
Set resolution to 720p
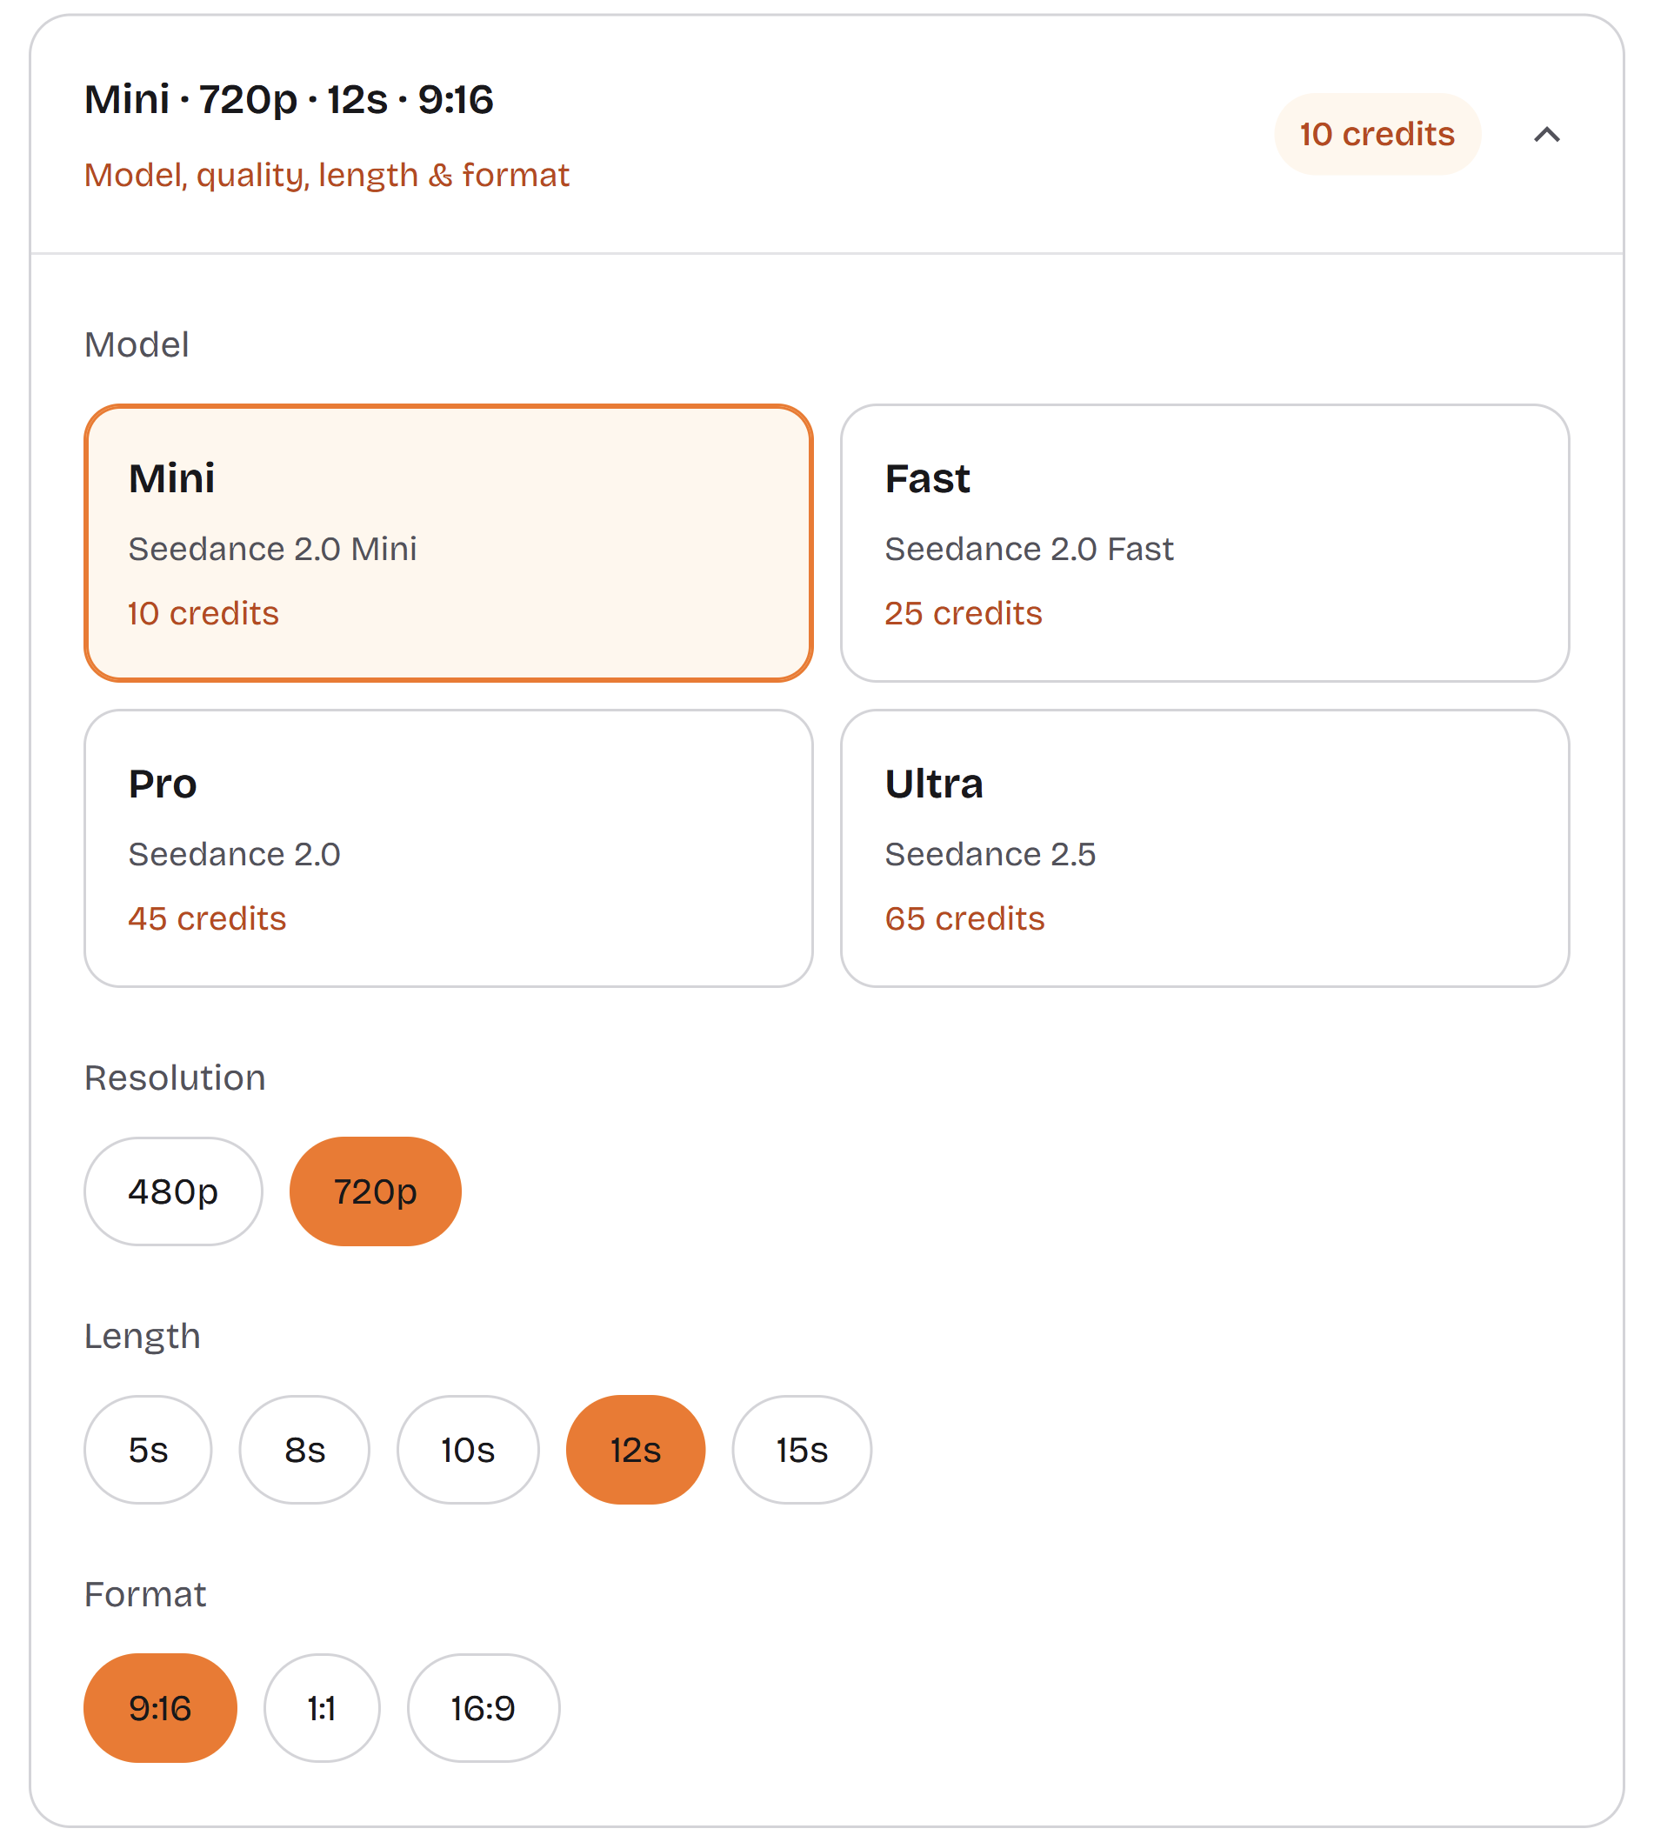click(376, 1191)
